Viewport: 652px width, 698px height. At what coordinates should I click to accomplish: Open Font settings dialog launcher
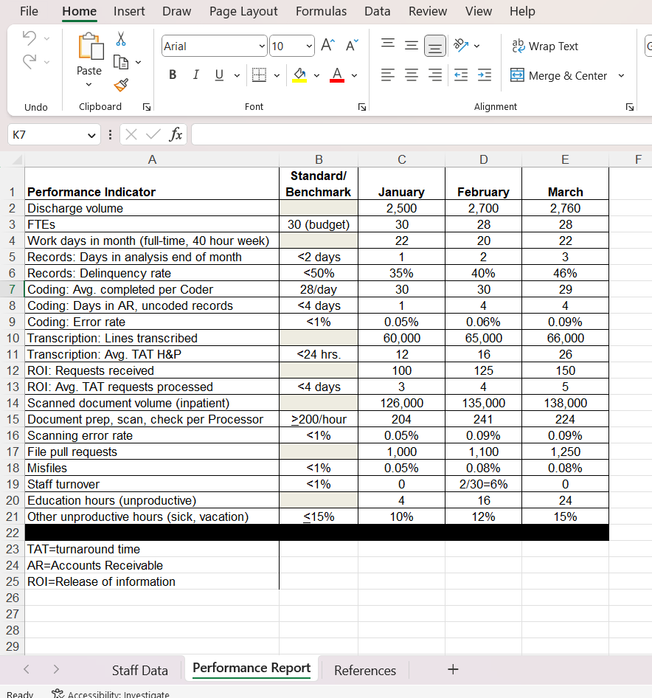[362, 107]
